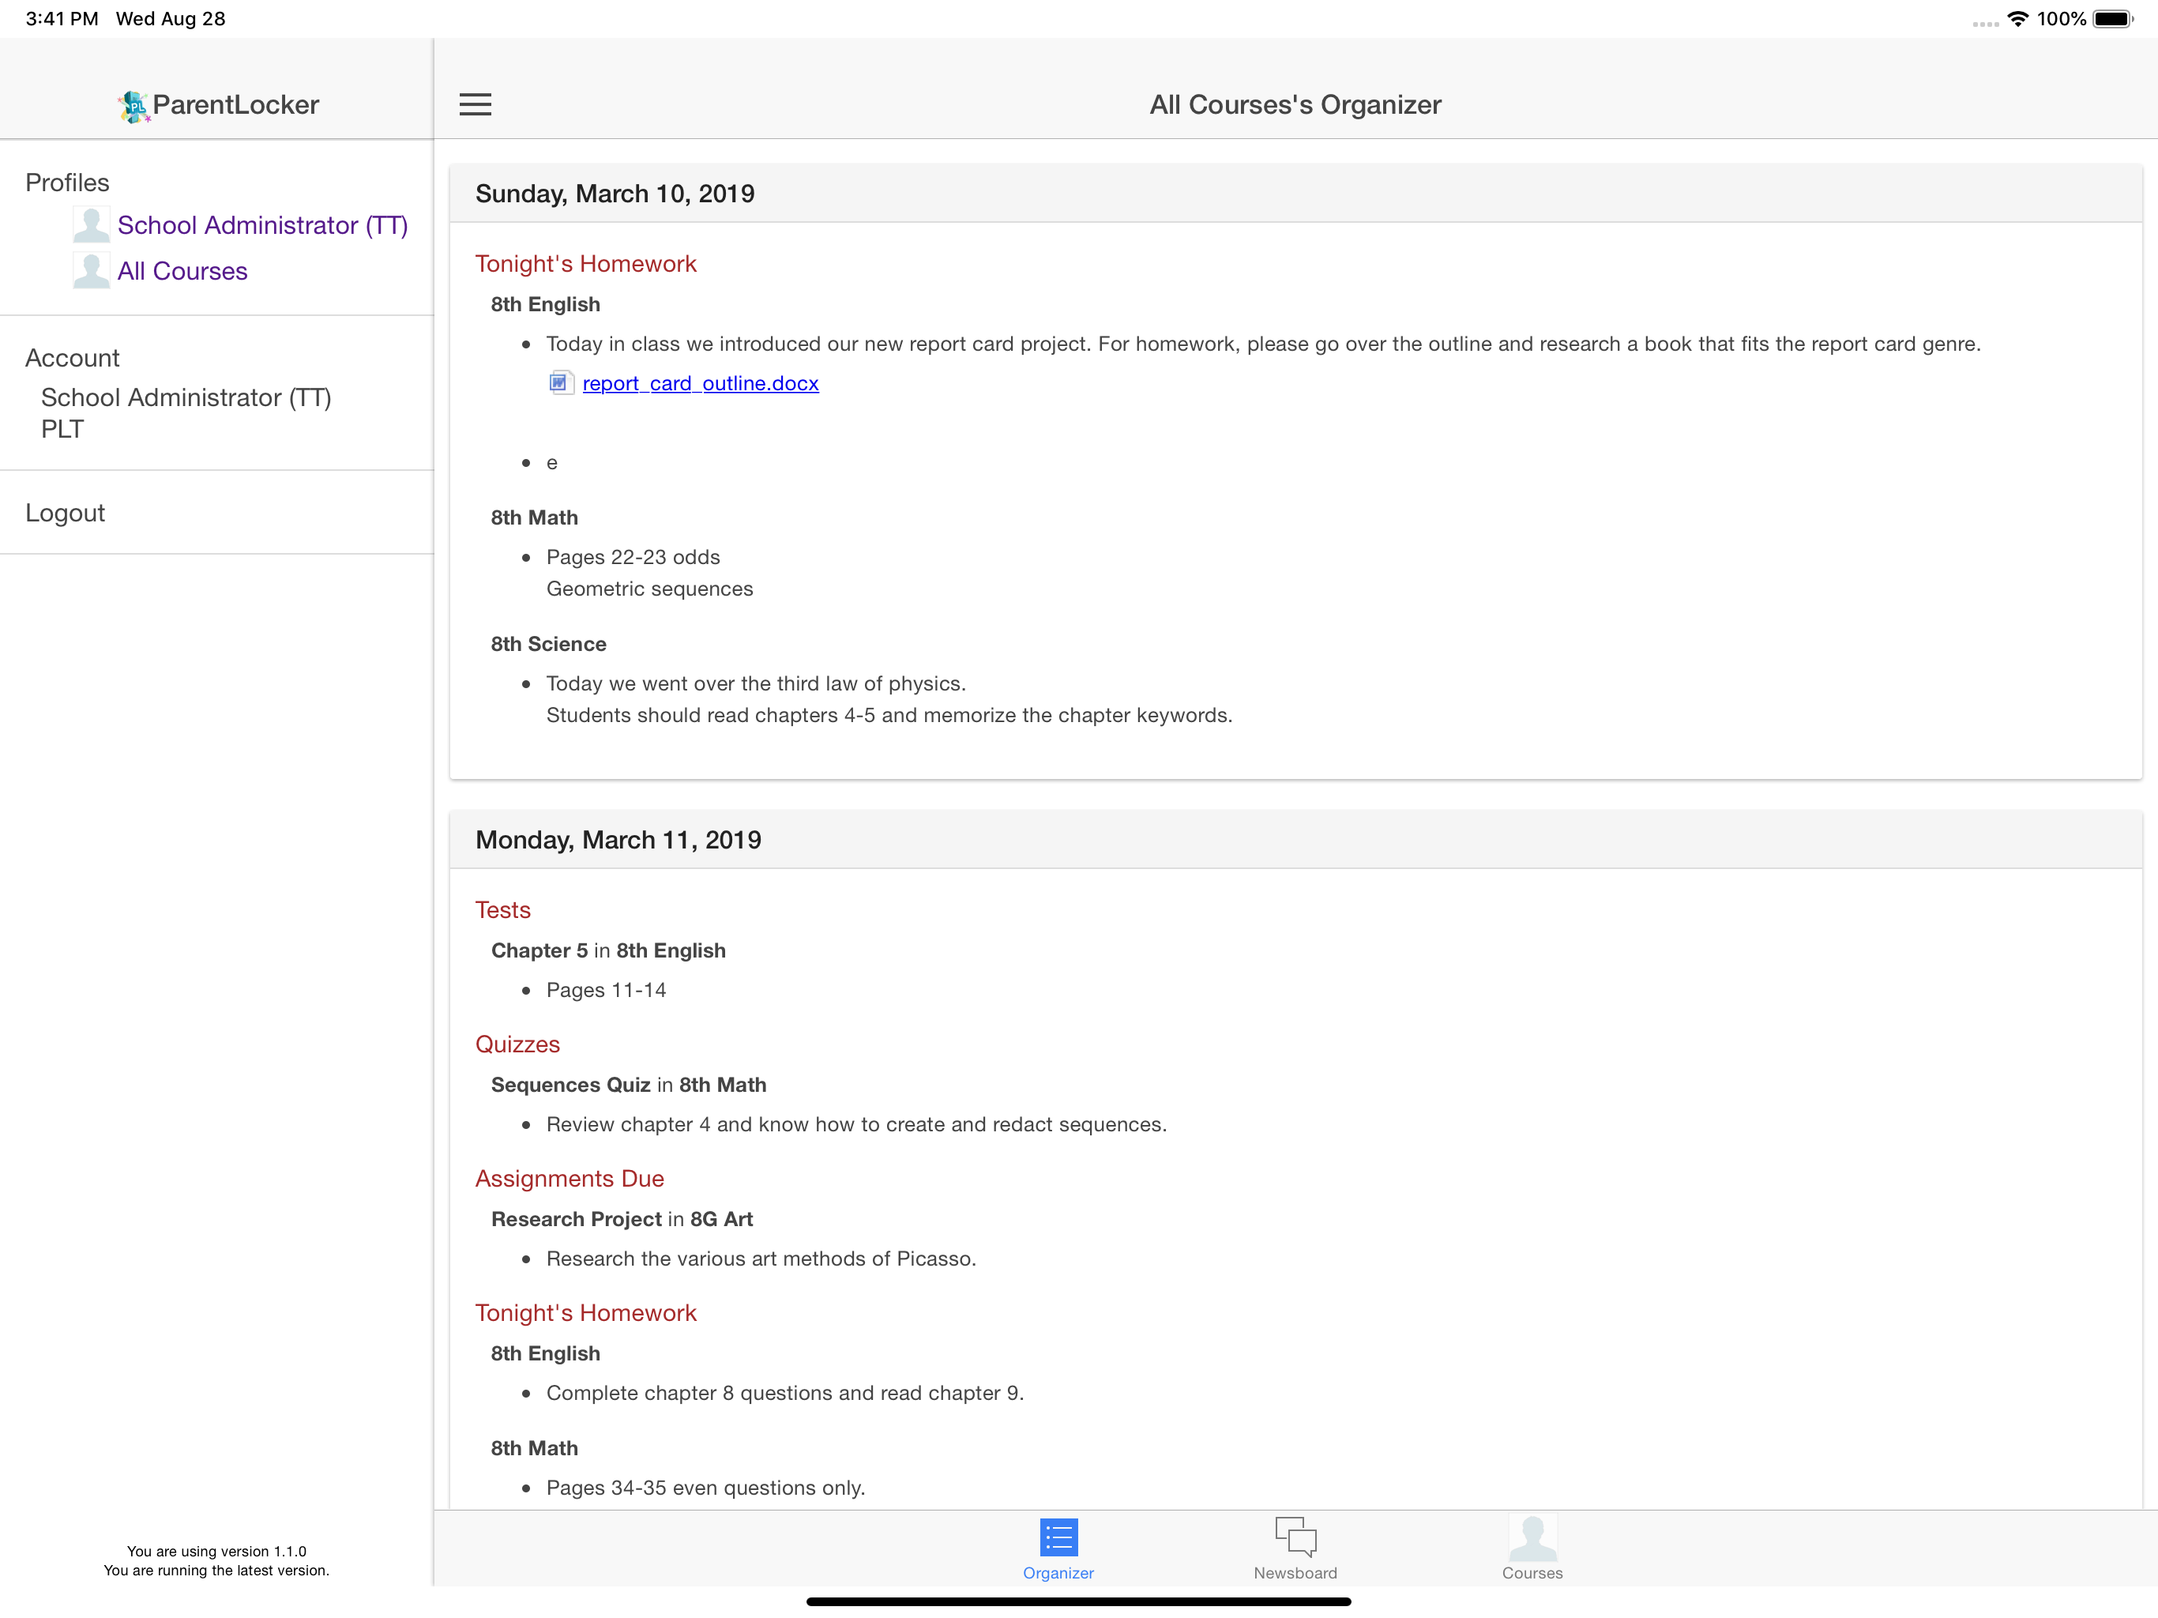The width and height of the screenshot is (2158, 1618).
Task: Click the Sunday, March 10, 2019 header
Action: coord(615,194)
